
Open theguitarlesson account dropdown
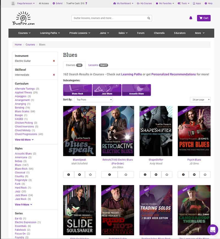pyautogui.click(x=23, y=3)
